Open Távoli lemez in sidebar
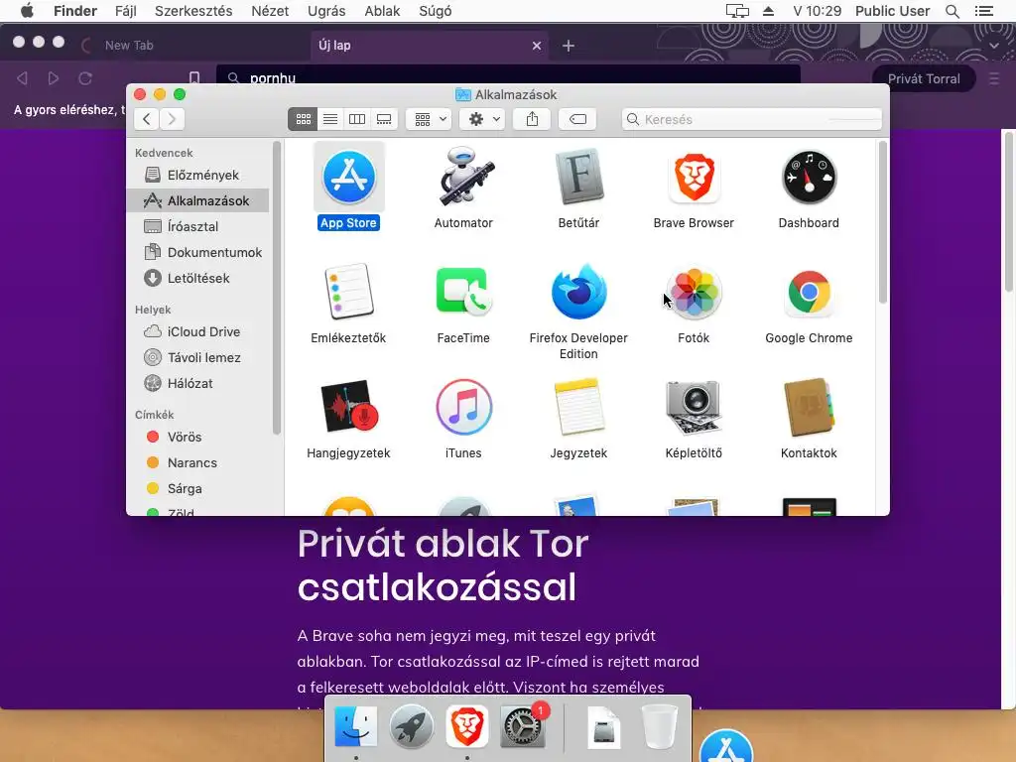This screenshot has width=1016, height=762. [198, 357]
